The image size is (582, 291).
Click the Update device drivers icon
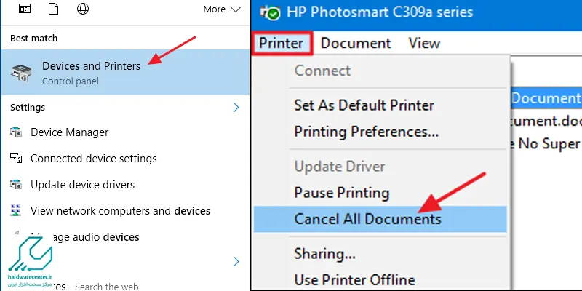click(16, 185)
